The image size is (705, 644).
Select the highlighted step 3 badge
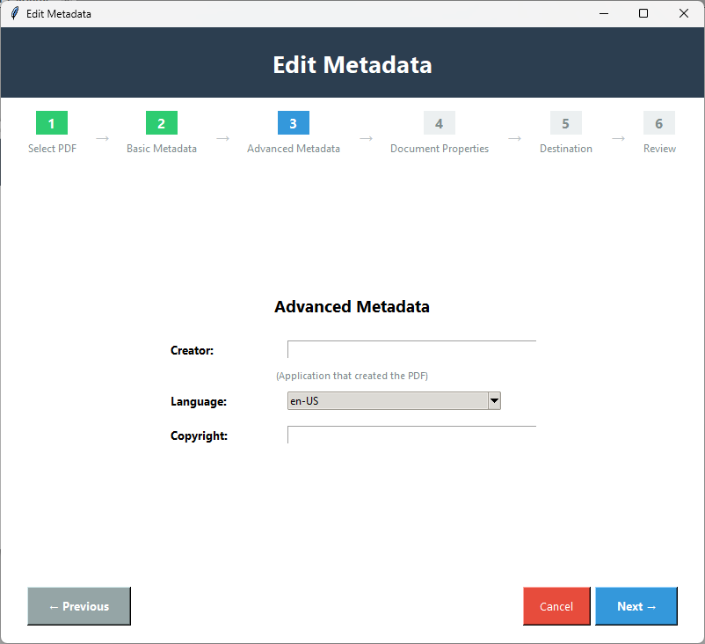tap(293, 123)
